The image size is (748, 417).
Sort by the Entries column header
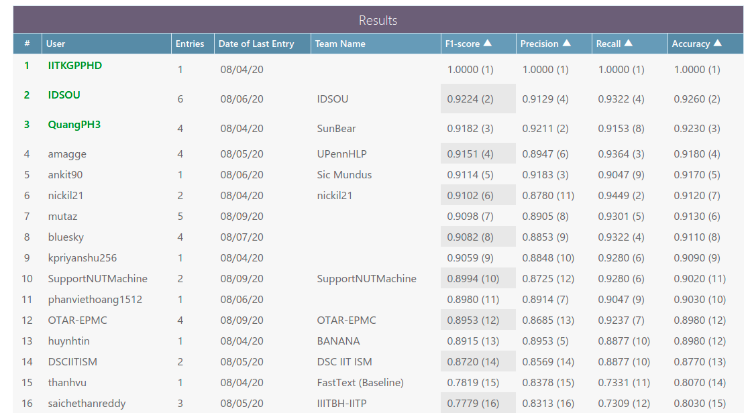(190, 44)
